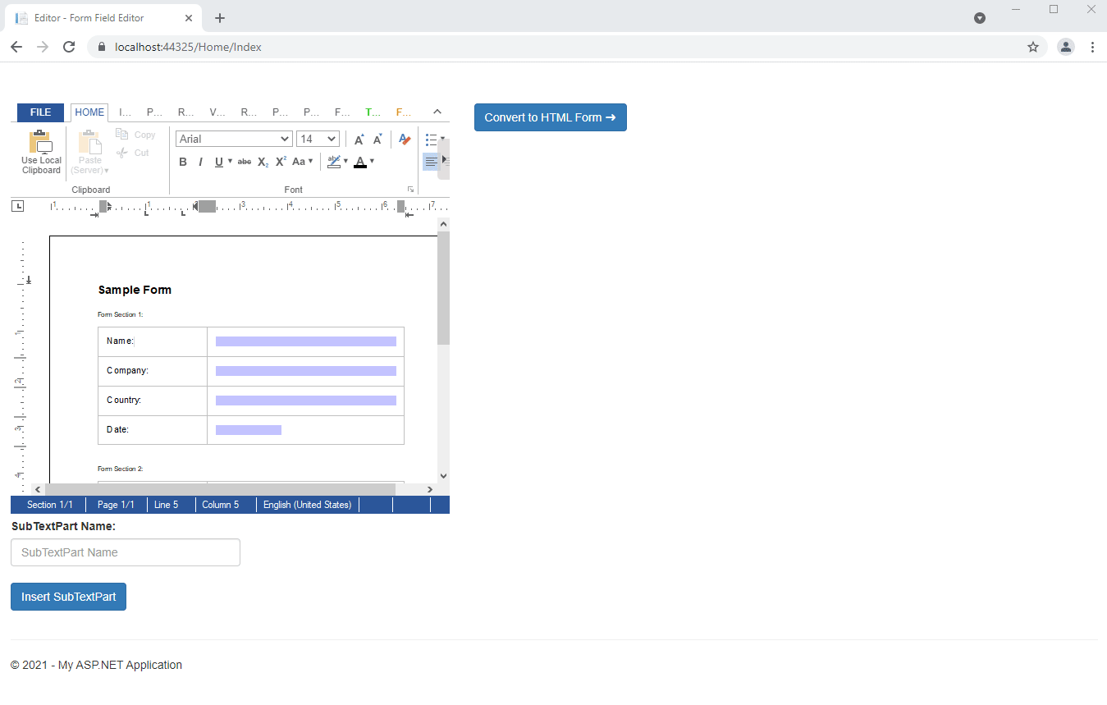
Task: Click the browser address bar URL
Action: click(x=188, y=47)
